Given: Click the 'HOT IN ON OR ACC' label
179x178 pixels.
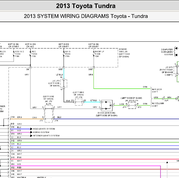Looking at the screenshot, I should [30, 46].
